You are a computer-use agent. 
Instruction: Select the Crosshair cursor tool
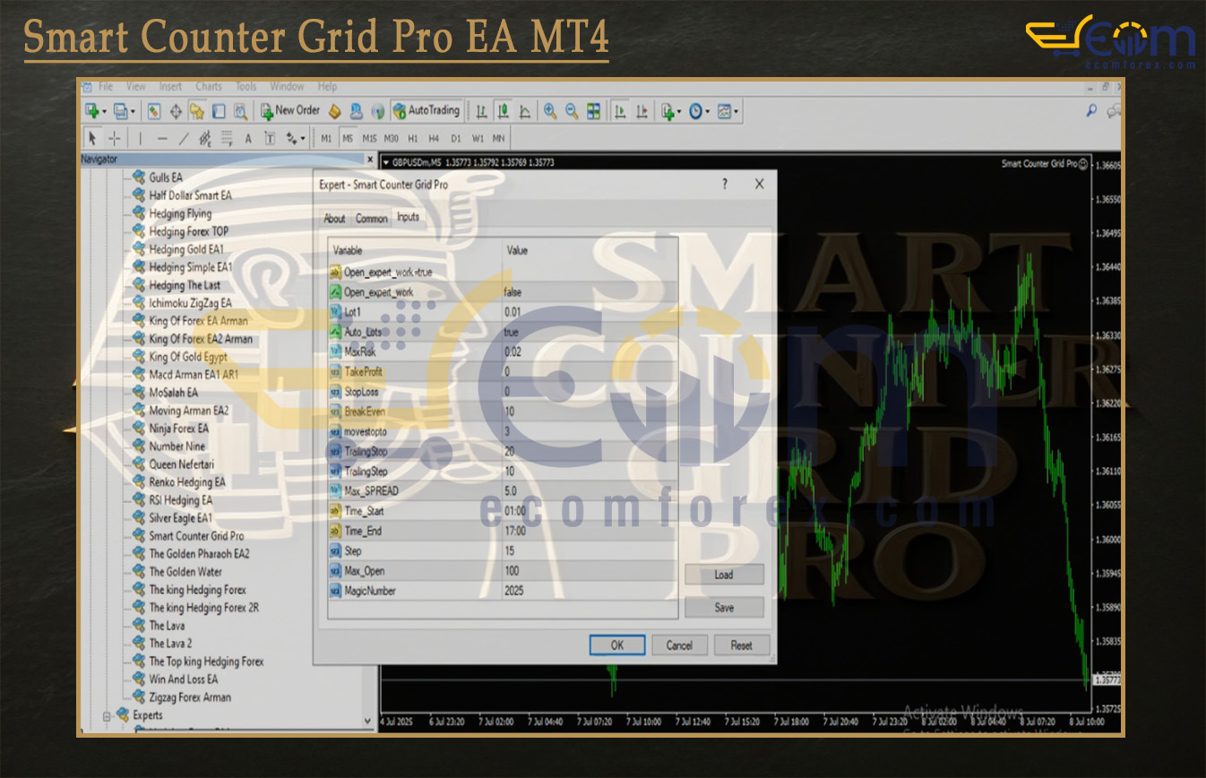[115, 139]
